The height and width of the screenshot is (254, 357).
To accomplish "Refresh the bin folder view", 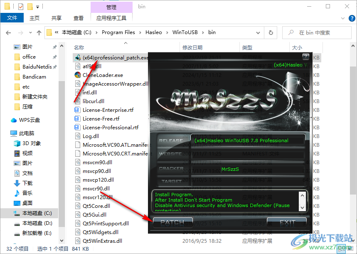I will coord(271,33).
